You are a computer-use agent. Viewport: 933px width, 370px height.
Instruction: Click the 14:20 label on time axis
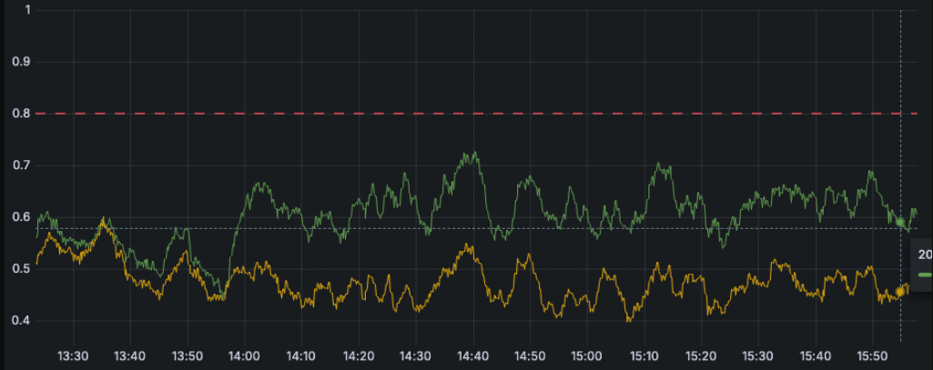click(358, 355)
